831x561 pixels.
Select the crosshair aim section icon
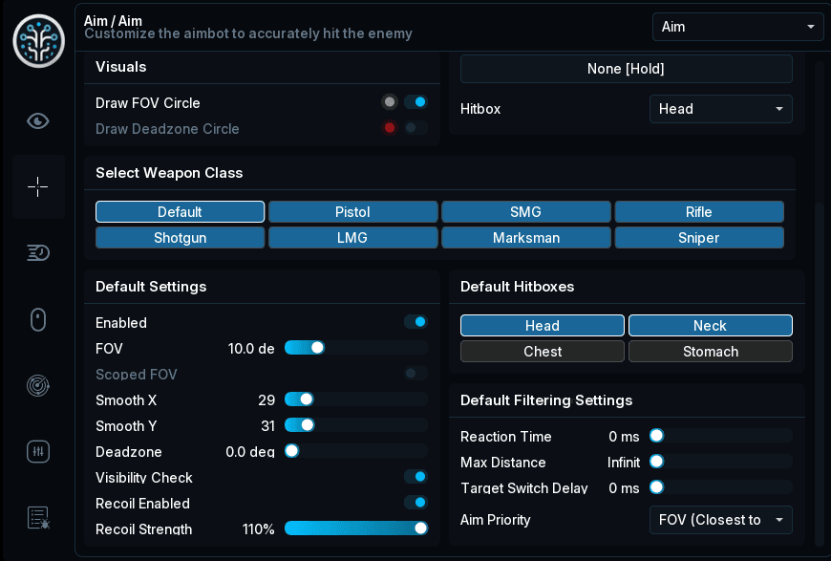click(38, 186)
